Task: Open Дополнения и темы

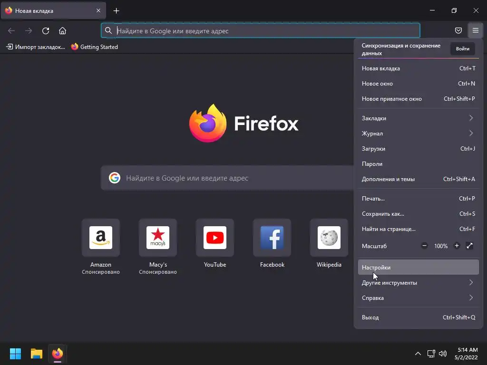Action: pyautogui.click(x=419, y=179)
